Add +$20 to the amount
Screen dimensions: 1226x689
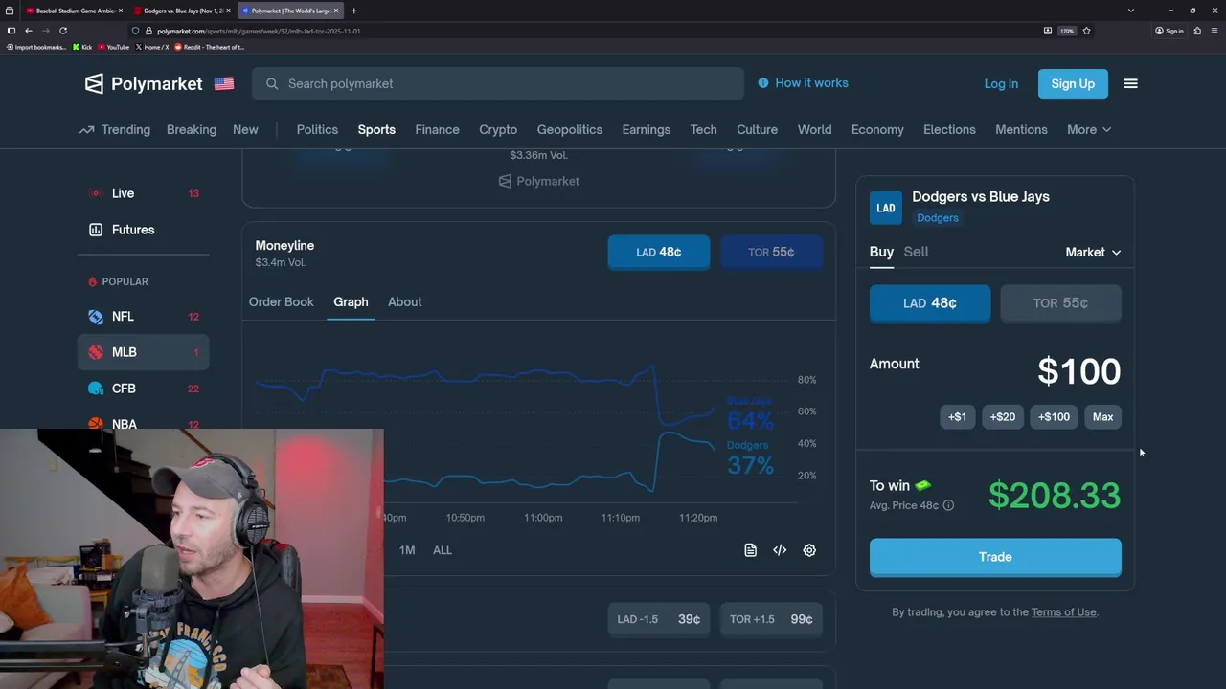1002,416
